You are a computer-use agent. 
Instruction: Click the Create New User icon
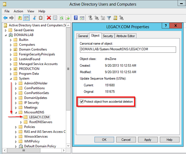(x=90, y=18)
